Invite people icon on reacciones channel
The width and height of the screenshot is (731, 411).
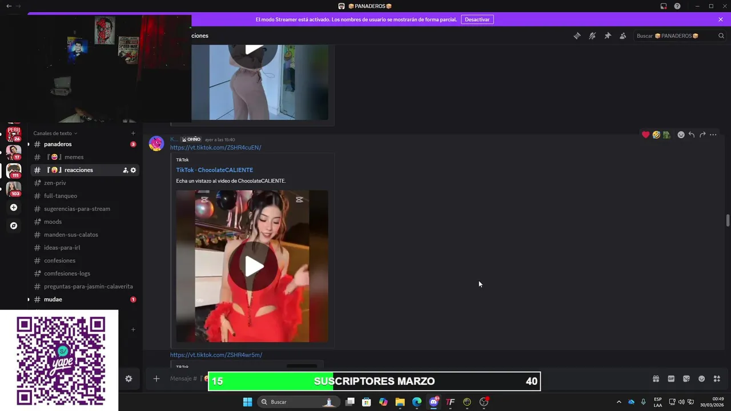click(x=125, y=170)
